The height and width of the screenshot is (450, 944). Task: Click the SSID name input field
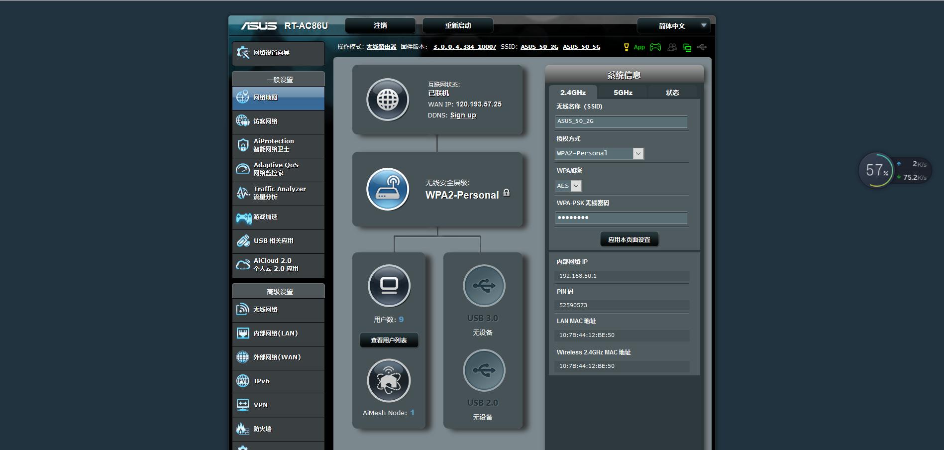pyautogui.click(x=621, y=121)
